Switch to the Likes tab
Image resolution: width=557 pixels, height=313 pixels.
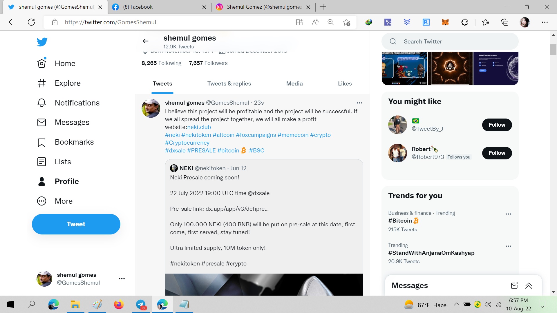pyautogui.click(x=345, y=84)
